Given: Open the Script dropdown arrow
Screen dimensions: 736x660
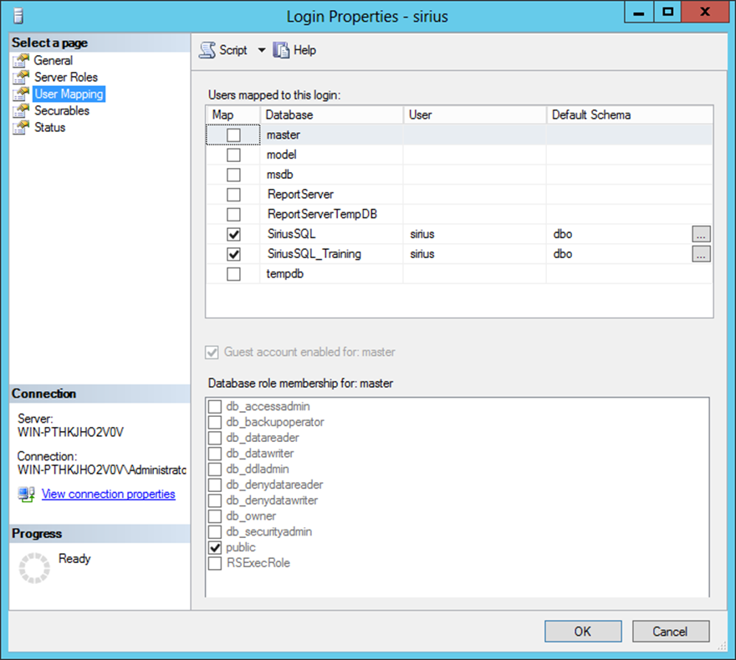Looking at the screenshot, I should pos(261,50).
